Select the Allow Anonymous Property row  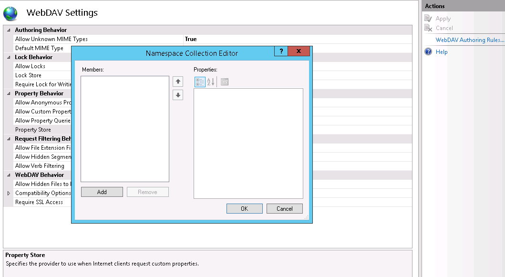(42, 103)
